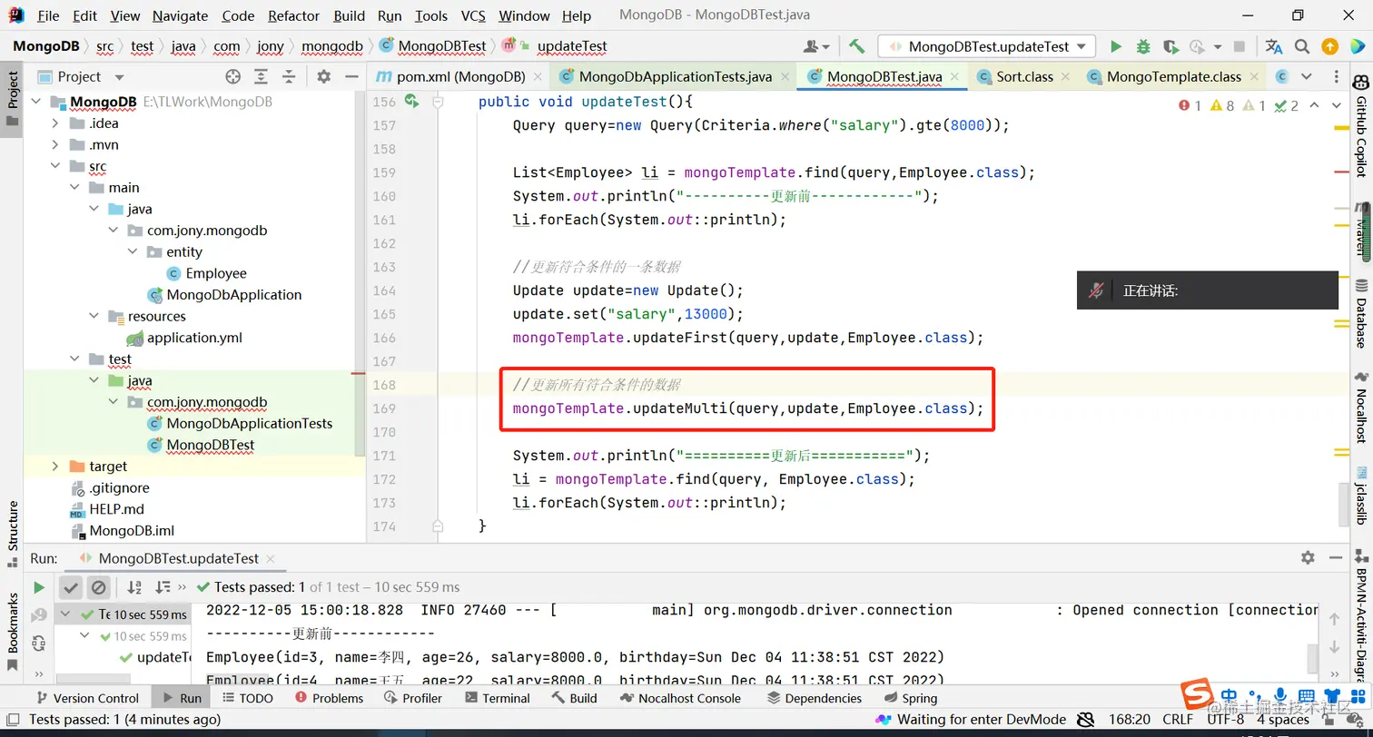Screen dimensions: 1373x737
Task: Close the MongoDBTest.java tab
Action: tap(955, 78)
